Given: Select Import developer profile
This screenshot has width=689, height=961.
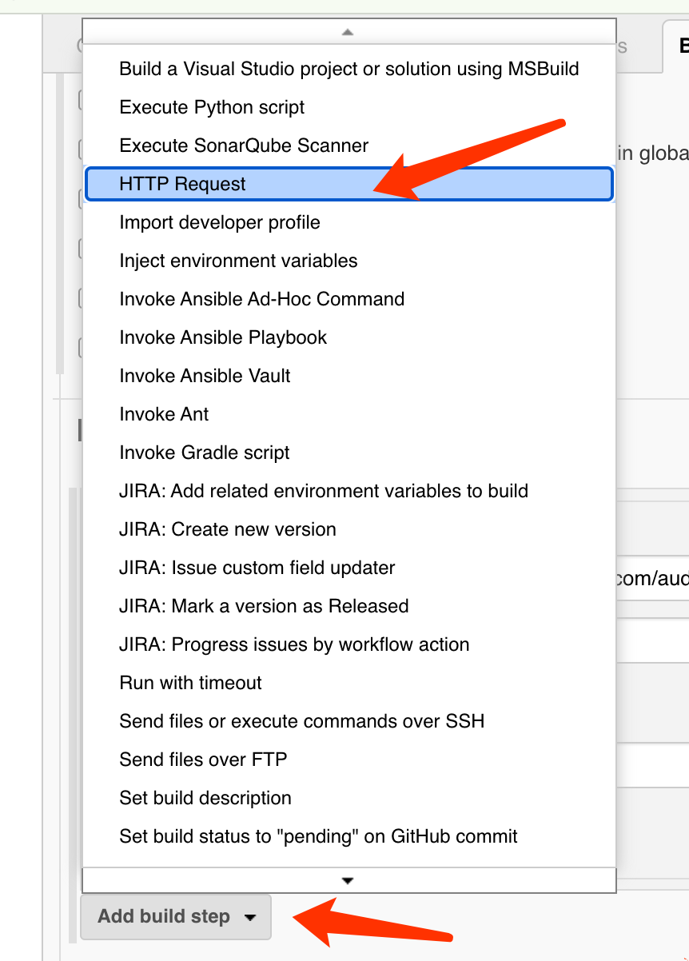Looking at the screenshot, I should (x=348, y=222).
